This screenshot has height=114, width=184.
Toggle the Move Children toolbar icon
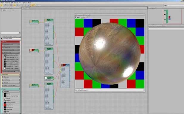click(14, 5)
